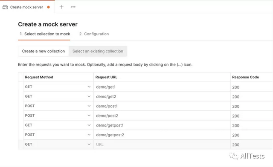
Task: Select the Select collection to mock tab
Action: coord(45,34)
